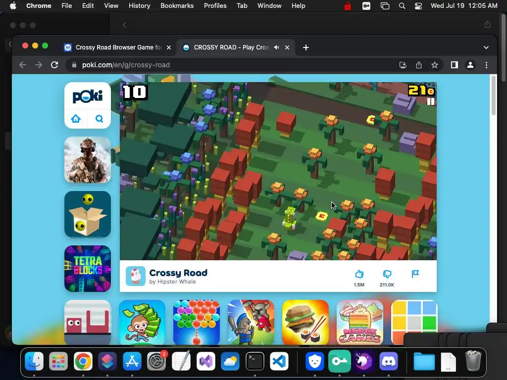The height and width of the screenshot is (380, 507).
Task: Like the game with thumbs up
Action: click(x=359, y=274)
